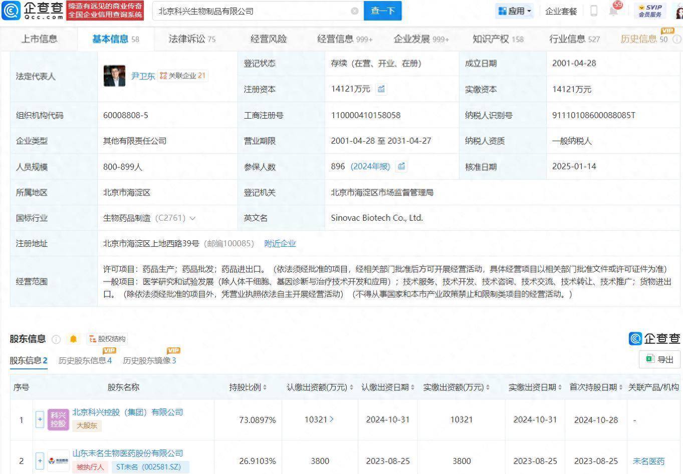Click 工商注册号 value 110000410158058
This screenshot has height=474, width=683.
click(x=365, y=115)
